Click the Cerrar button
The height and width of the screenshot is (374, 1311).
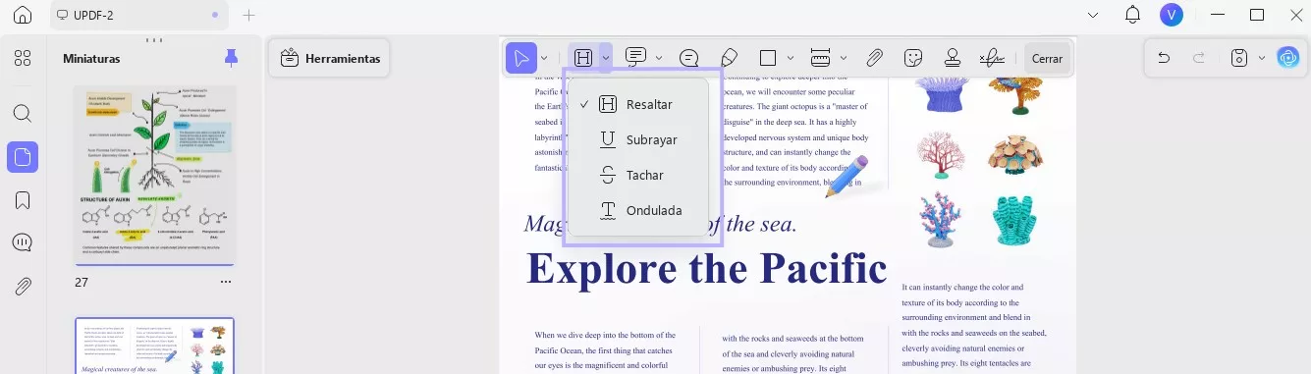pyautogui.click(x=1047, y=59)
